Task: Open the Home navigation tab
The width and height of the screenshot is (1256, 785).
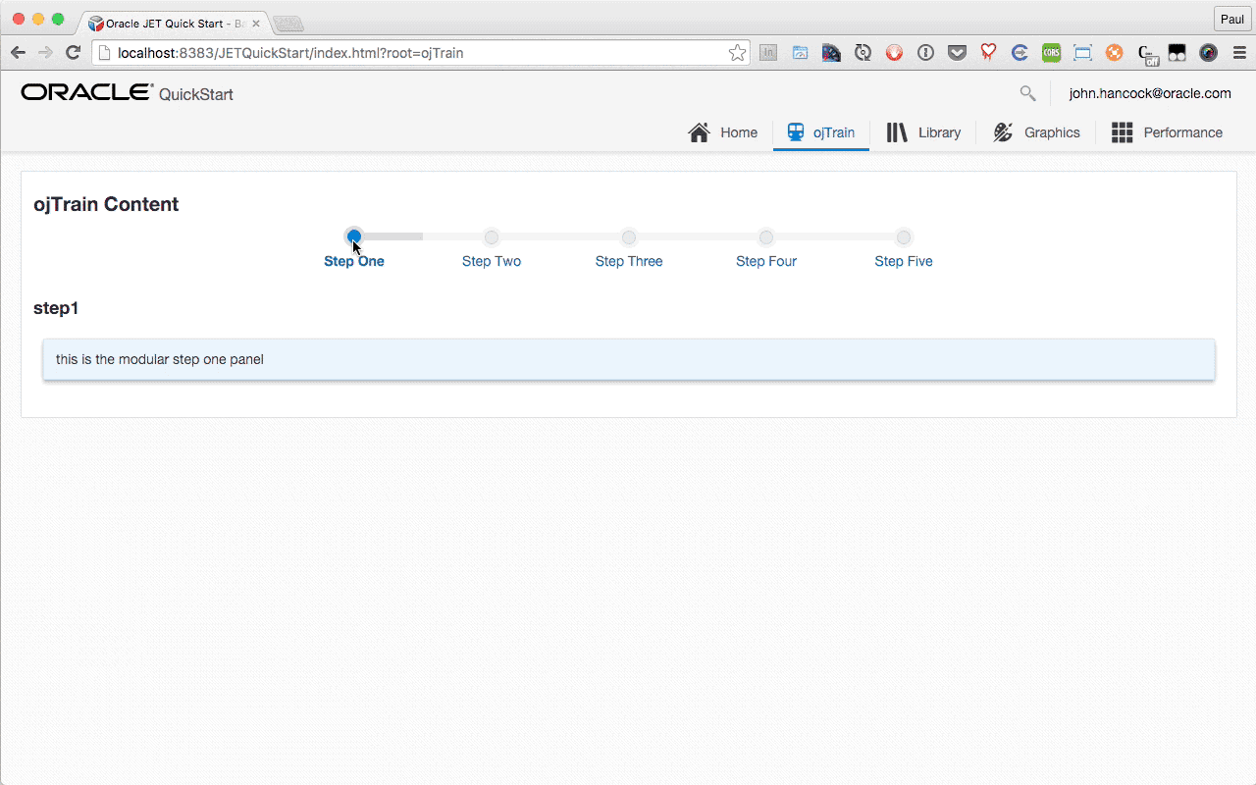Action: point(723,132)
